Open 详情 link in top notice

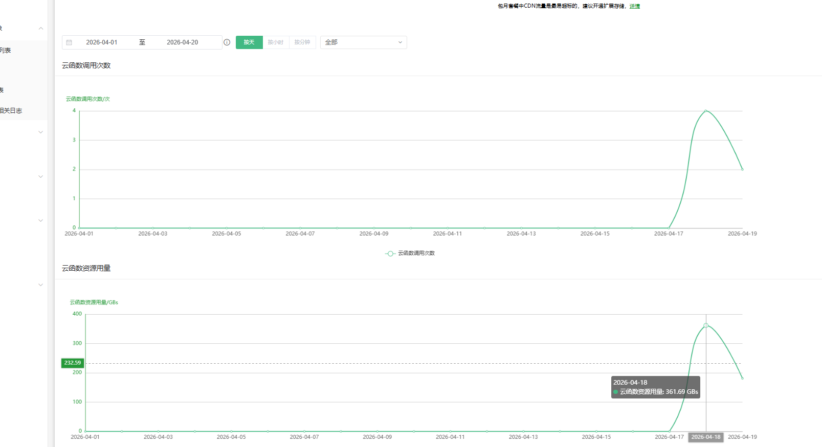[634, 6]
